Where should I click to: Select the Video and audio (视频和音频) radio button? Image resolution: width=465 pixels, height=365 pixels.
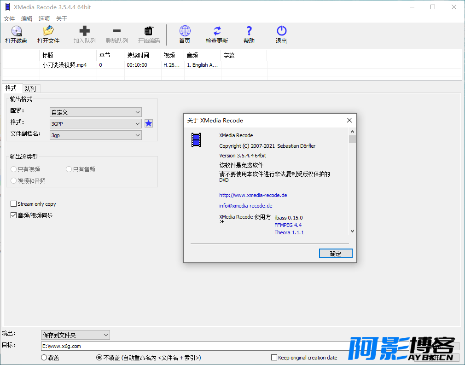(x=13, y=180)
